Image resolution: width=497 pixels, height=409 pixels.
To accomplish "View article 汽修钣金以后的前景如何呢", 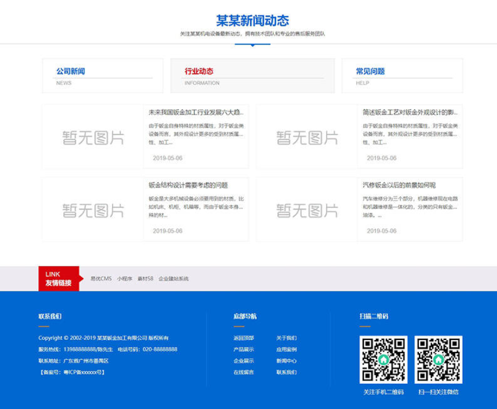I will [399, 185].
